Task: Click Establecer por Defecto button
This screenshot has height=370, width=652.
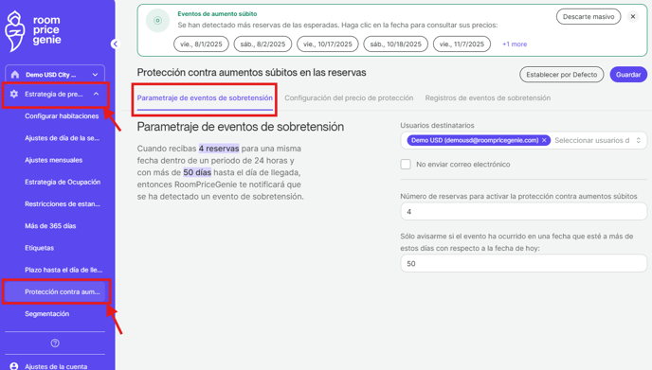Action: [561, 75]
